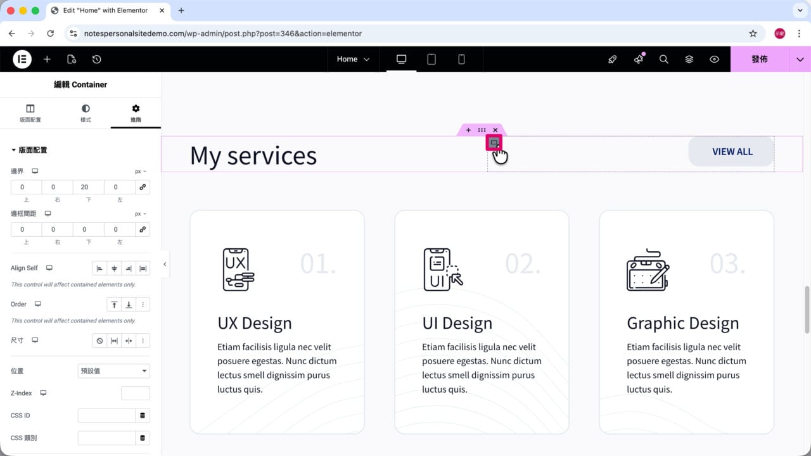The height and width of the screenshot is (456, 811).
Task: Change the 邊界 margin unit px
Action: click(141, 171)
